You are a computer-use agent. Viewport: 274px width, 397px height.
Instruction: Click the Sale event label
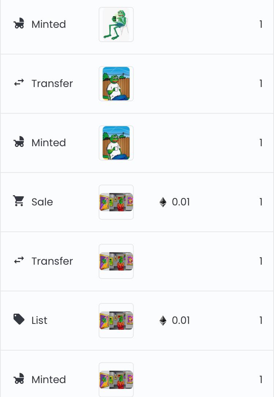coord(42,202)
